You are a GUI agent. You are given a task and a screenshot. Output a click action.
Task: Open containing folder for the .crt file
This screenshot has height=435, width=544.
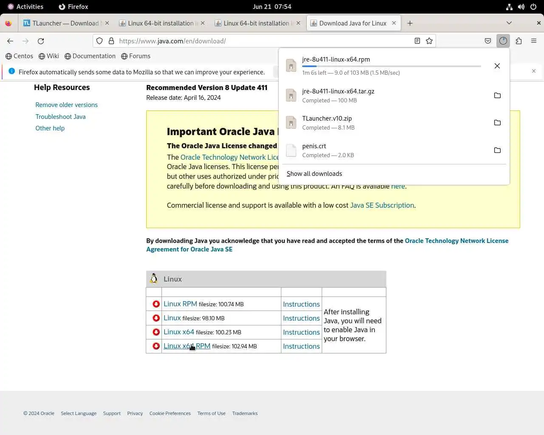(x=497, y=150)
